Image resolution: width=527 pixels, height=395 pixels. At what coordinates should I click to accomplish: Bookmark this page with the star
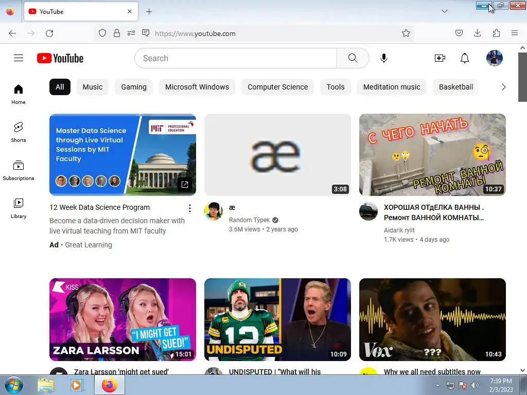[406, 33]
